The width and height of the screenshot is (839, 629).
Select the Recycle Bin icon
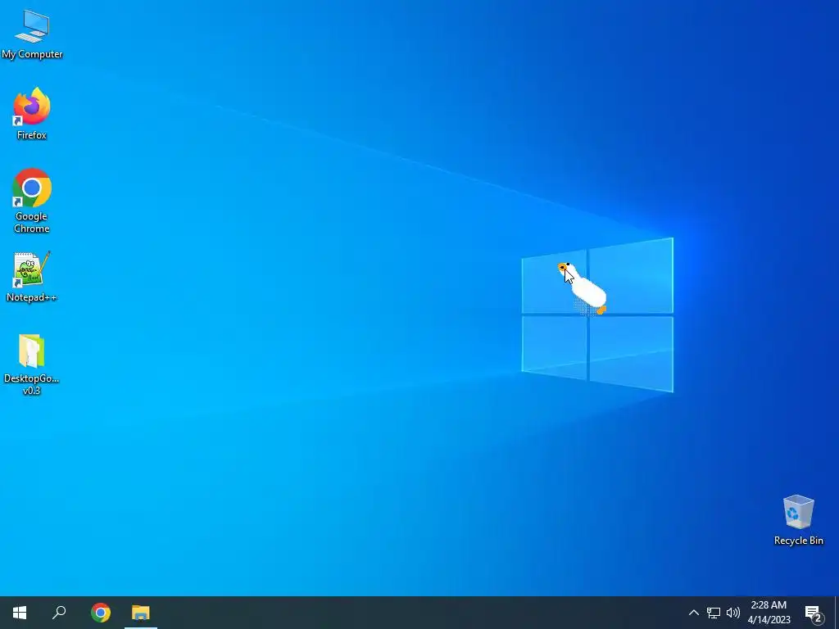point(798,520)
